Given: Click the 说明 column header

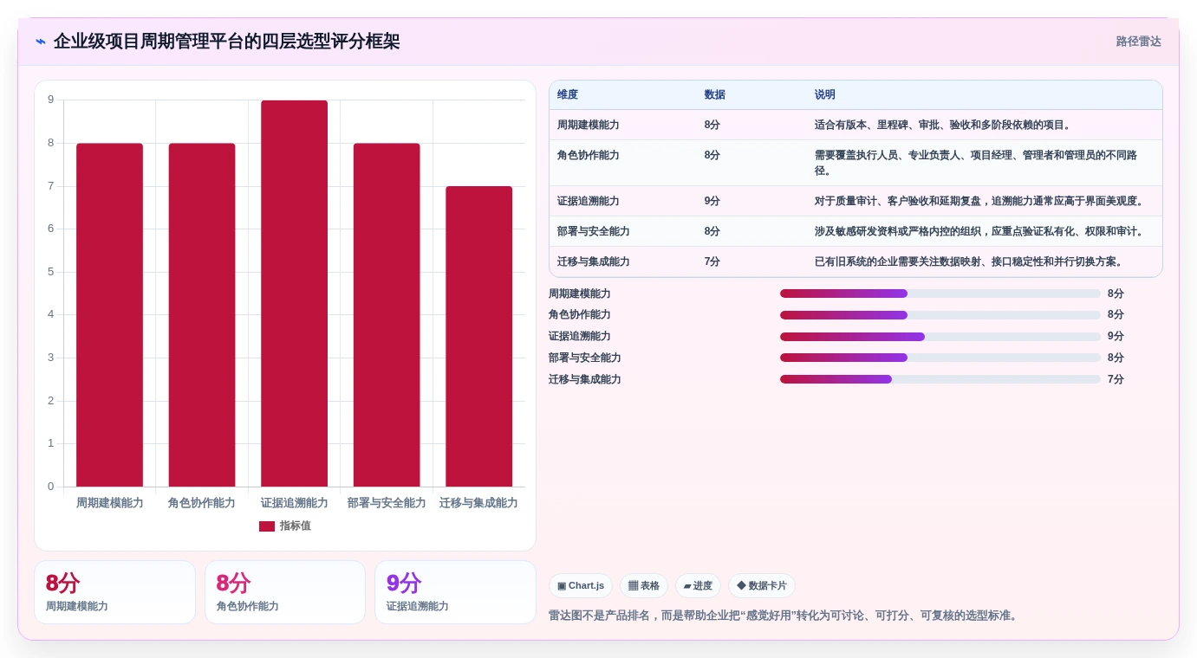Looking at the screenshot, I should [825, 95].
